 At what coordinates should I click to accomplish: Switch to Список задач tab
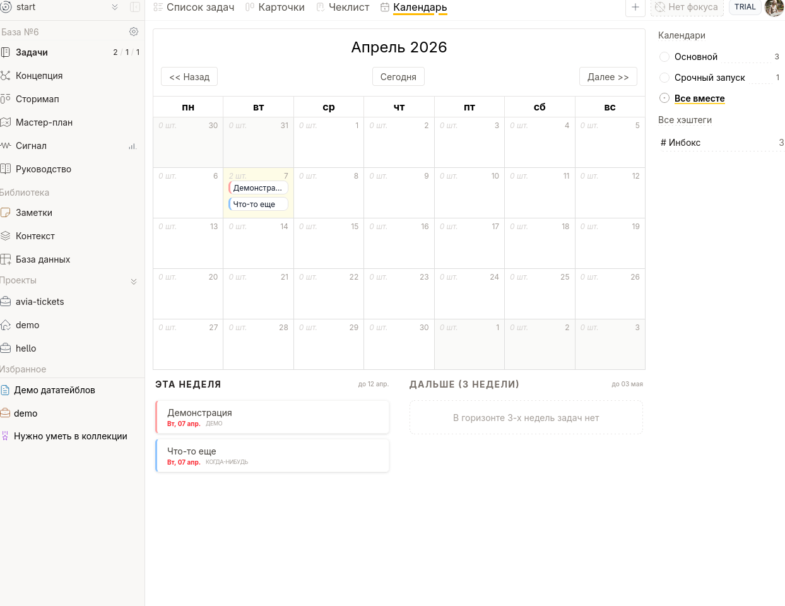coord(194,8)
